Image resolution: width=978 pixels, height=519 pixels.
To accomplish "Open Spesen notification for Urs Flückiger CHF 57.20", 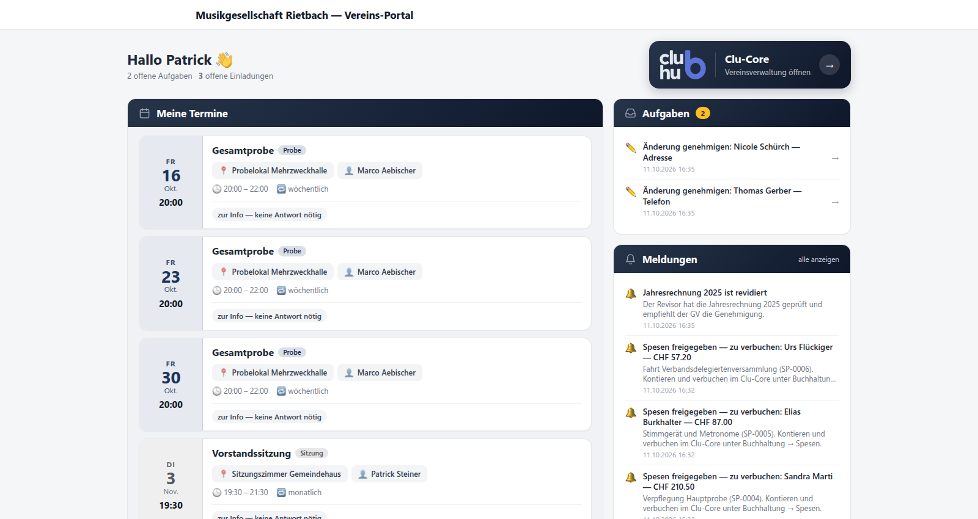I will [732, 368].
